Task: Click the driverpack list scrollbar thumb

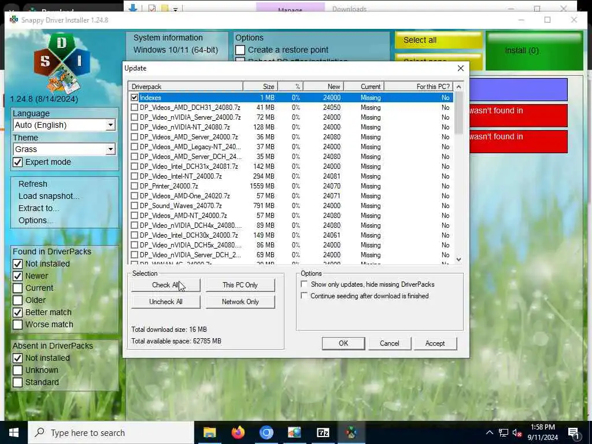Action: (458, 113)
